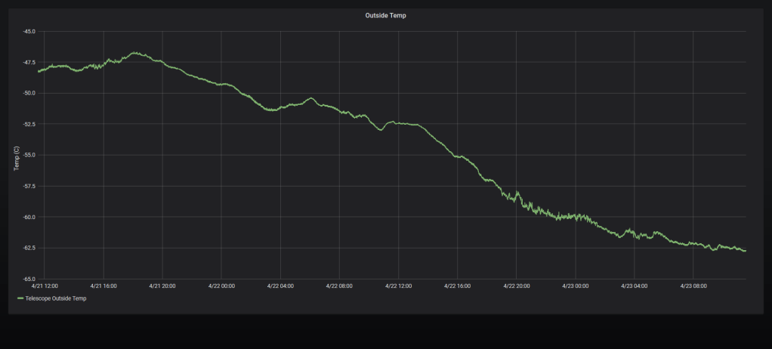Select the 4/22 04:00 time tick
The width and height of the screenshot is (772, 349).
[280, 286]
